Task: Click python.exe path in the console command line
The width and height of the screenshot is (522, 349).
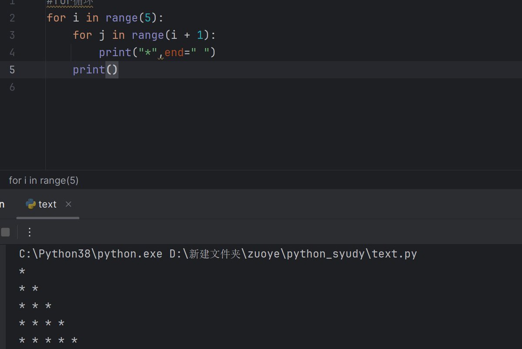Action: coord(91,254)
